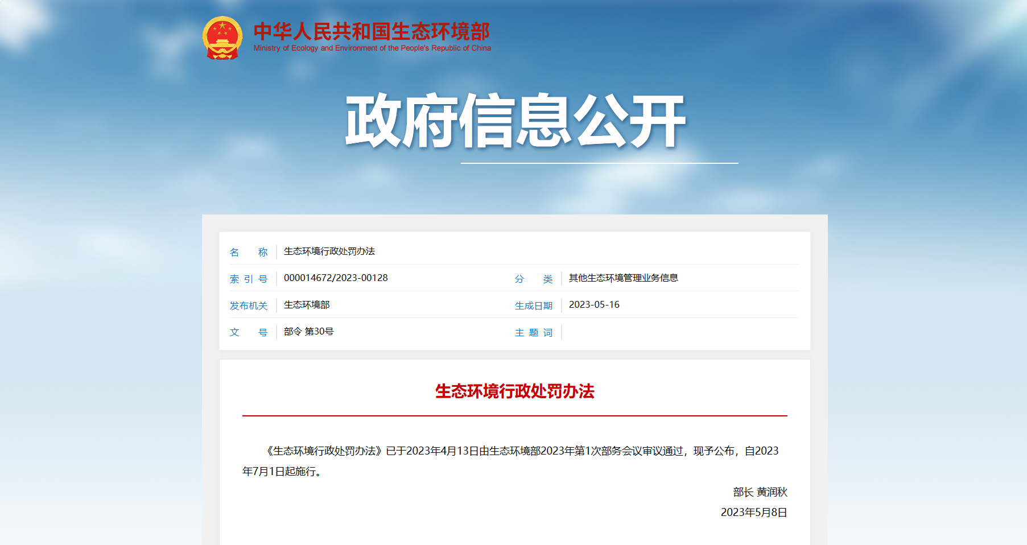This screenshot has height=545, width=1027.
Task: Select the generation date 2023-05-16
Action: [595, 304]
